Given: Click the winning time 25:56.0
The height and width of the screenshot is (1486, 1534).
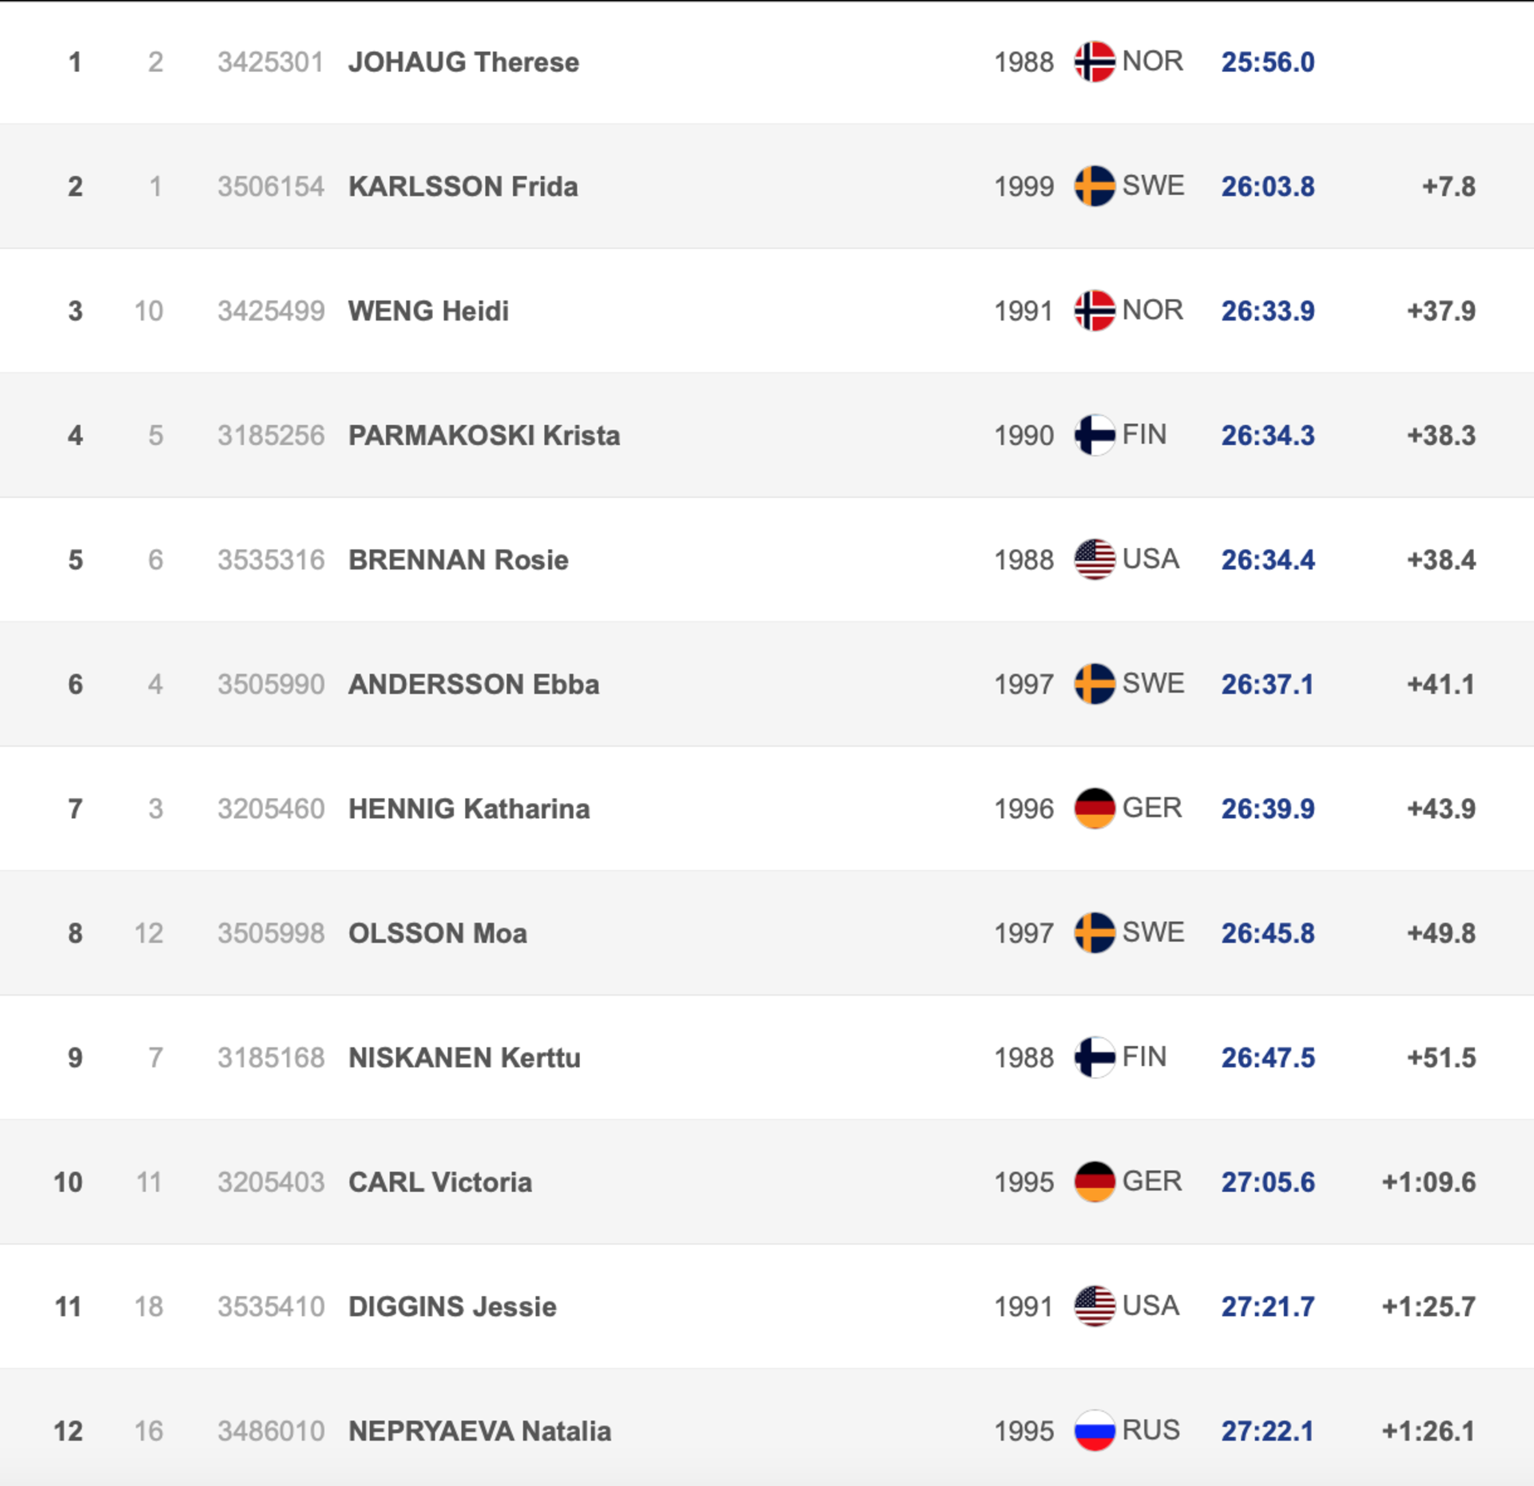Looking at the screenshot, I should 1268,62.
